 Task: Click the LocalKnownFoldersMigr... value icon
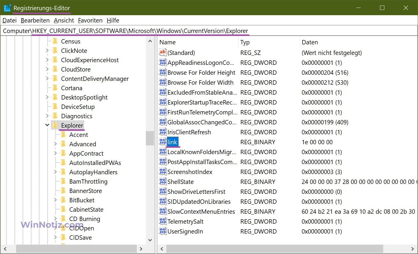163,152
